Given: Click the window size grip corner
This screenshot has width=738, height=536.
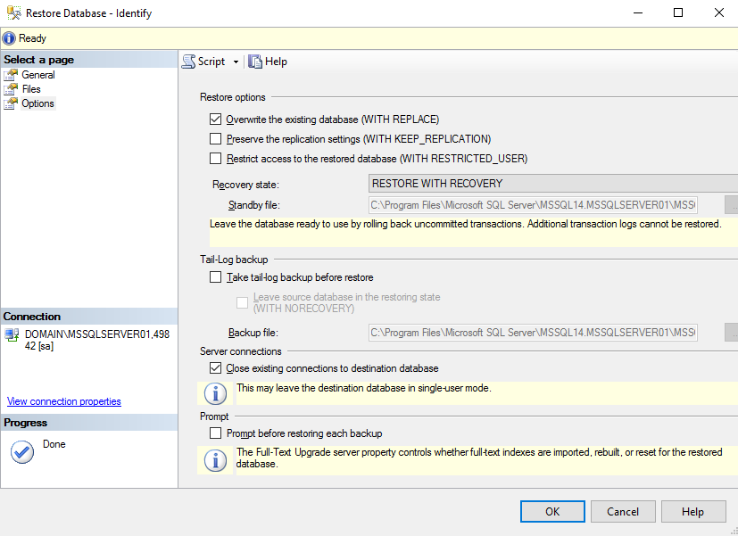Looking at the screenshot, I should click(734, 532).
